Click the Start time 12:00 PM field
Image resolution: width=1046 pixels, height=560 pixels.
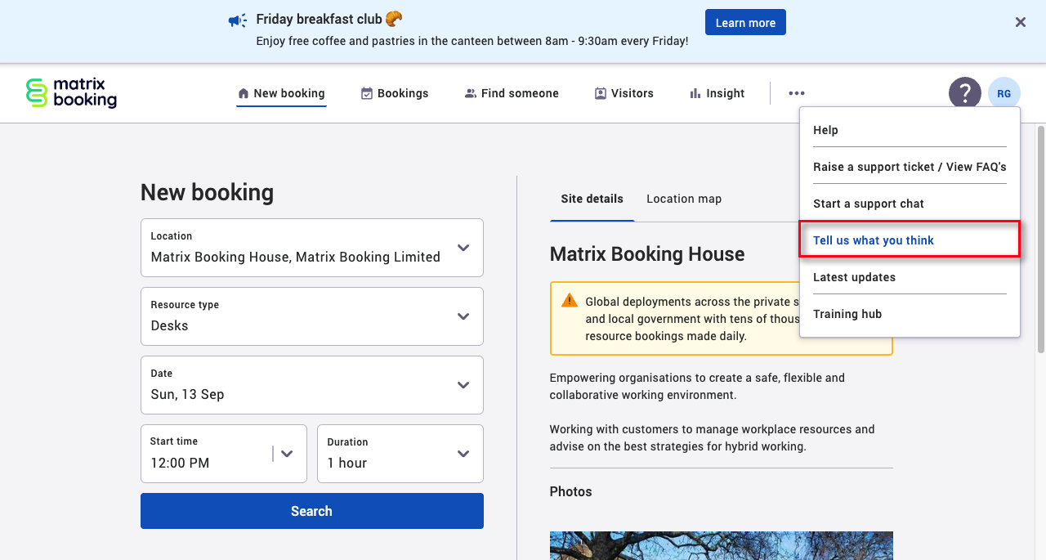coord(224,454)
